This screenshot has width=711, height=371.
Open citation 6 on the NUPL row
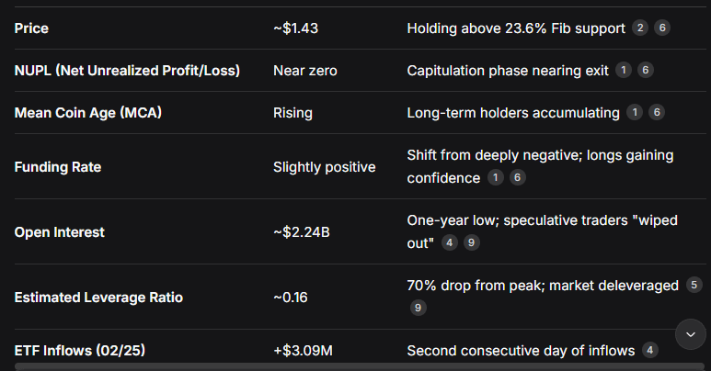[646, 70]
